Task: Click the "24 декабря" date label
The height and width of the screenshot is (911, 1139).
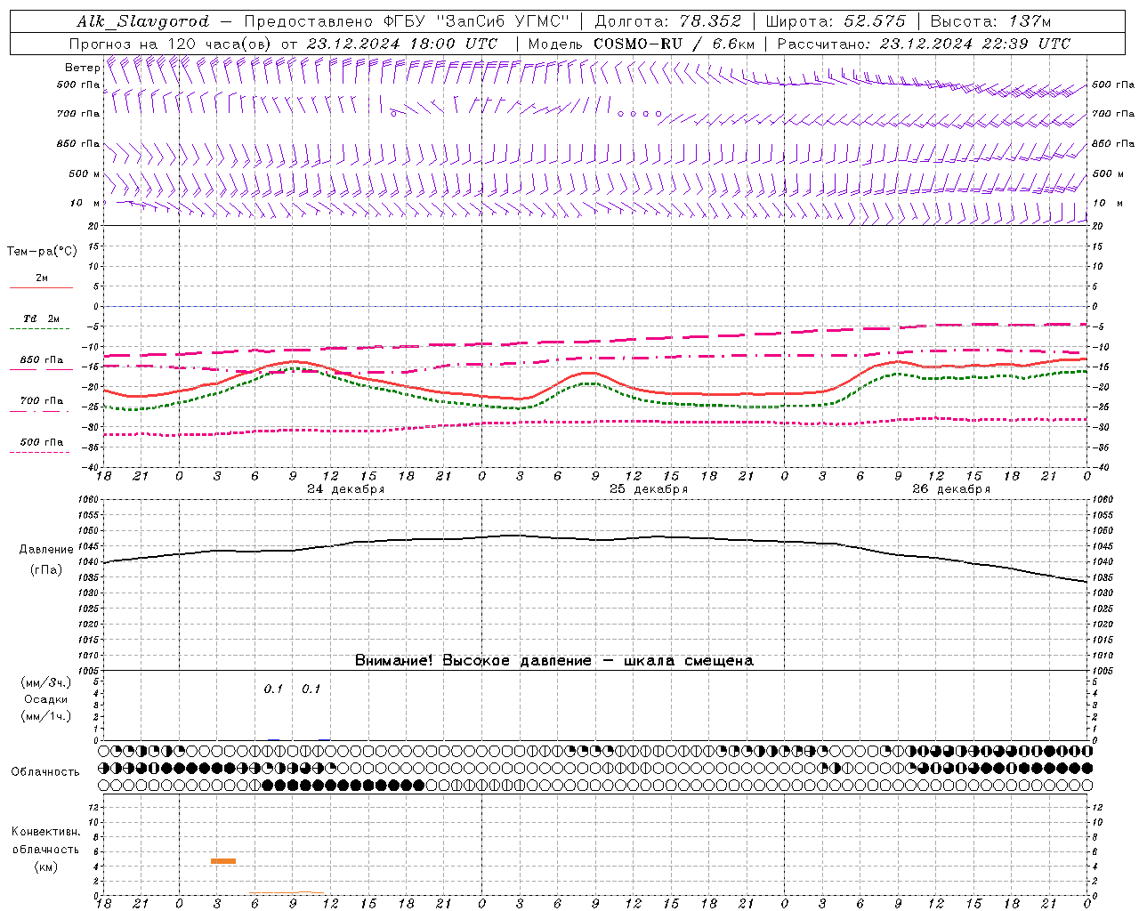Action: 345,489
